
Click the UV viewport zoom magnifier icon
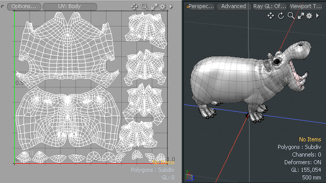[x=144, y=7]
